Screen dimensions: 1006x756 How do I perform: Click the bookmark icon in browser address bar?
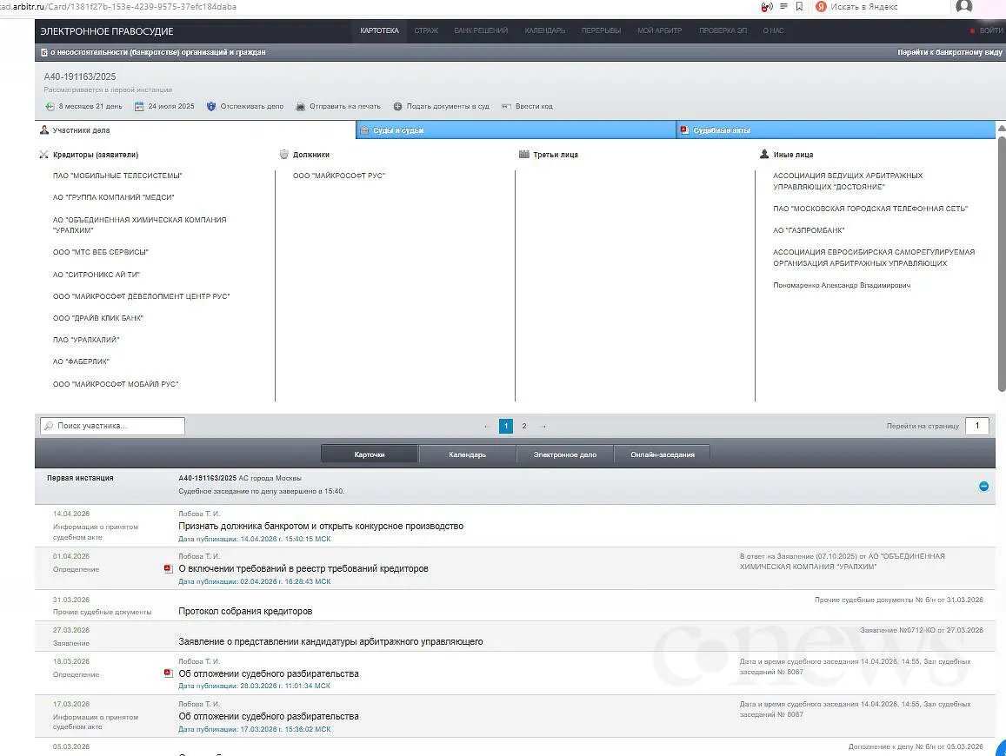point(799,6)
